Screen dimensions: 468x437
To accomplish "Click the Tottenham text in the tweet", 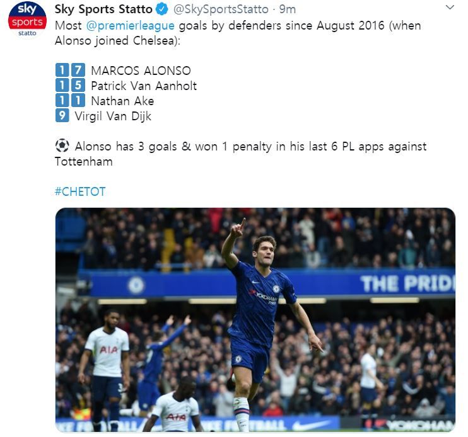I will [x=84, y=162].
